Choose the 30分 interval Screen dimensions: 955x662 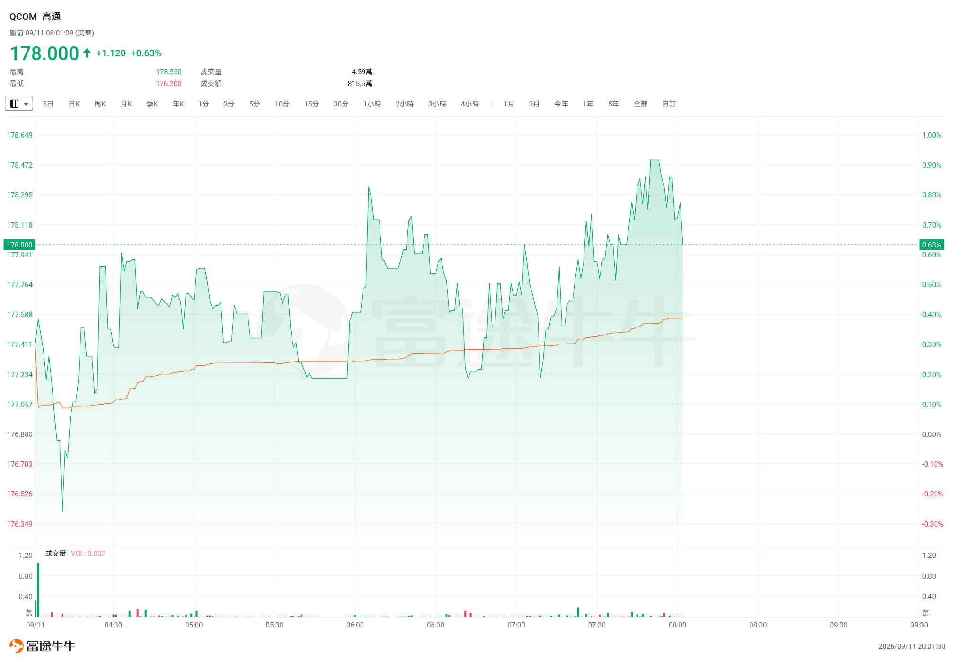tap(341, 104)
